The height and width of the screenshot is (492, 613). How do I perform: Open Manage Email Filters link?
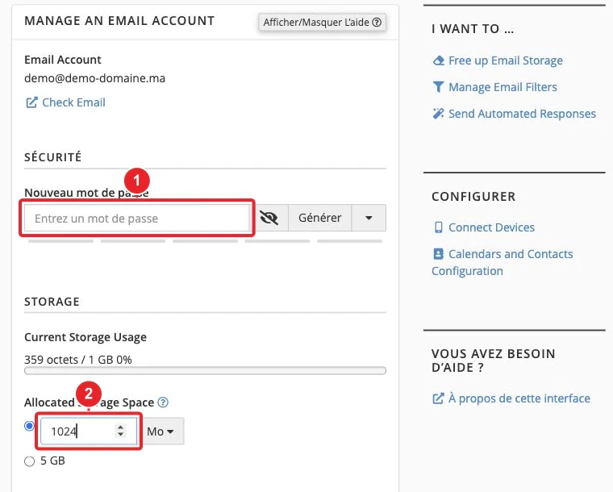[502, 87]
